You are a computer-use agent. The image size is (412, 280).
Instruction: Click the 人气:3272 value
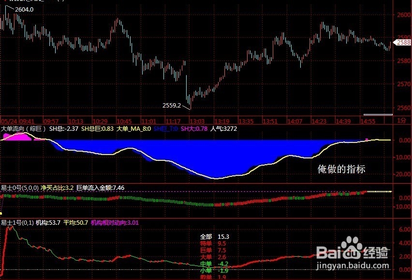click(x=223, y=129)
